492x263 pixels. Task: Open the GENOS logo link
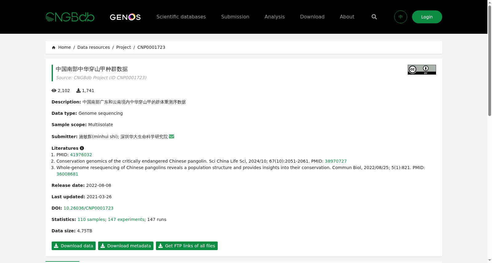click(125, 17)
